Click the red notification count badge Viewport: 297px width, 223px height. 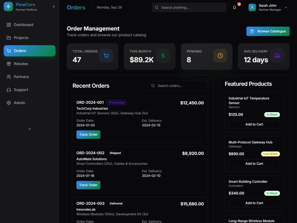[239, 4]
